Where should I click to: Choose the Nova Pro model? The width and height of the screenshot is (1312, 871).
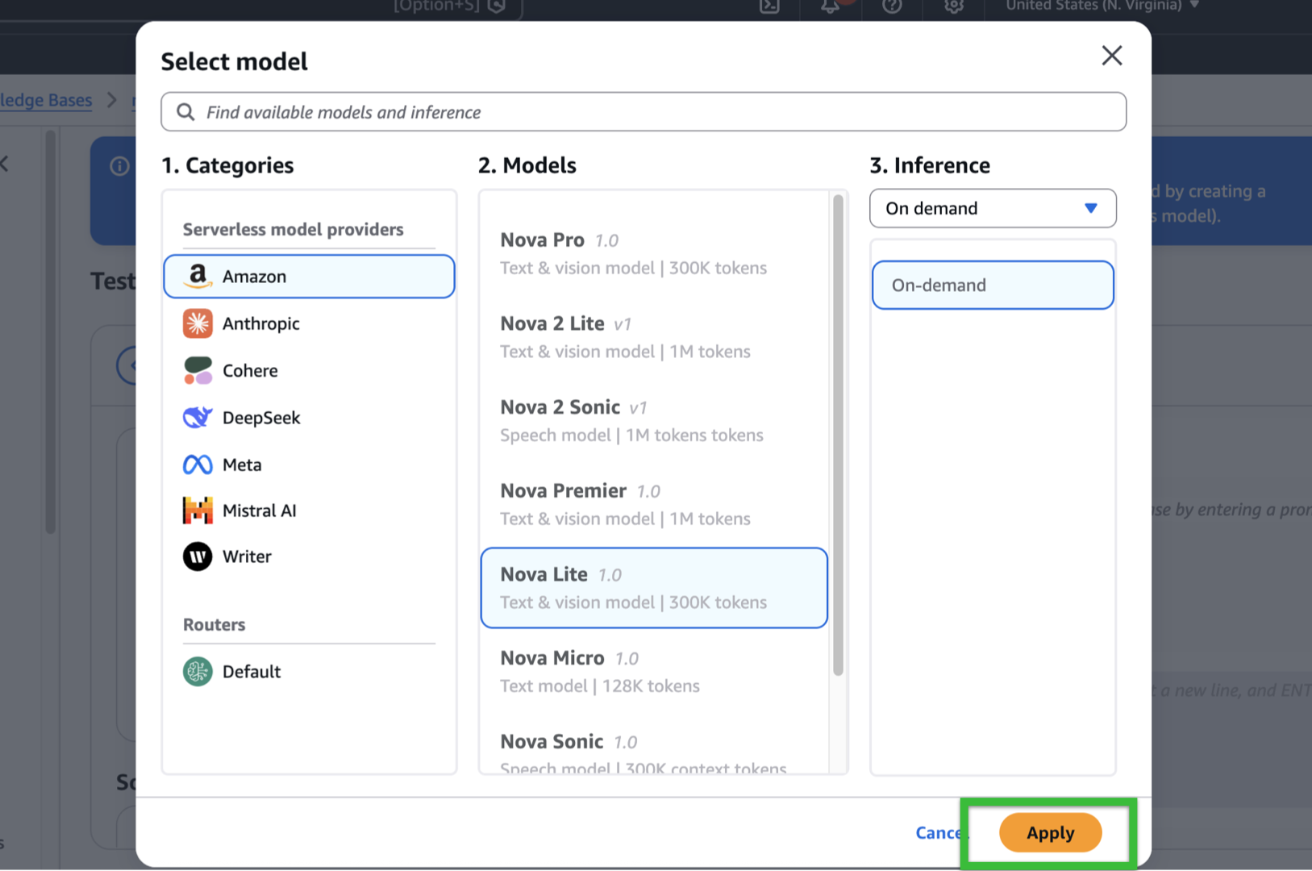[653, 253]
